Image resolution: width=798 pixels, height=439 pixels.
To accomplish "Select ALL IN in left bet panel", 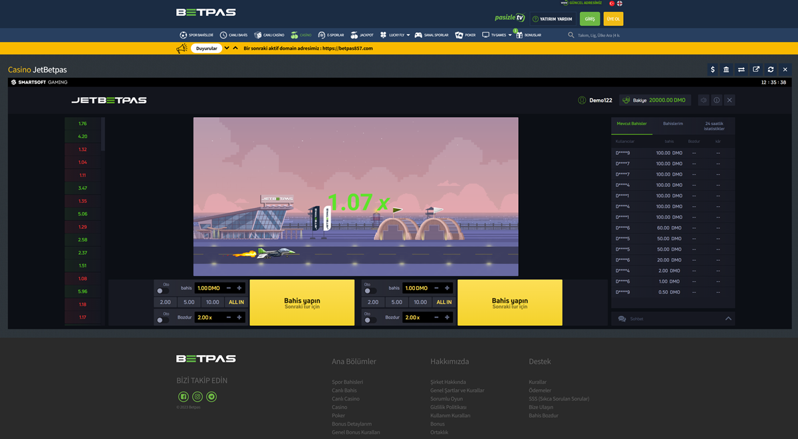I will click(x=236, y=302).
